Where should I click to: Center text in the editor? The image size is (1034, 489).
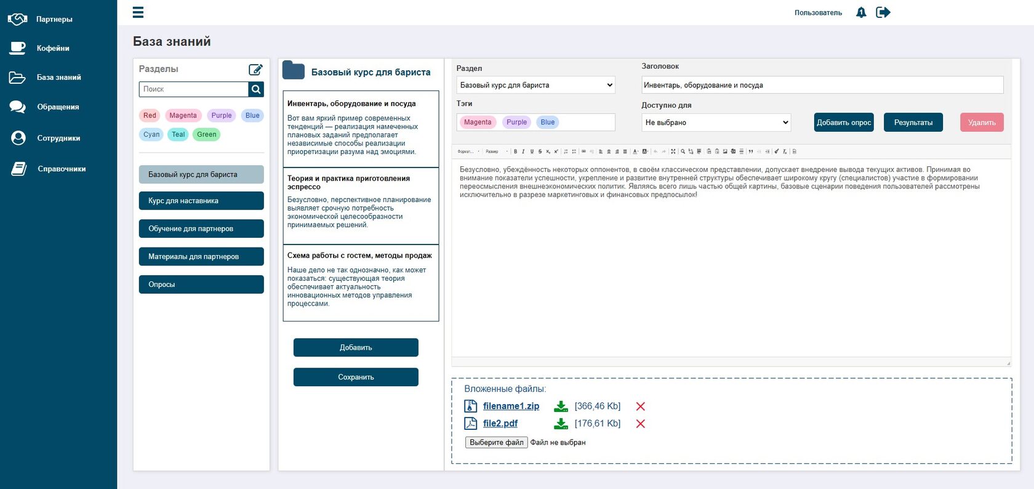[609, 152]
